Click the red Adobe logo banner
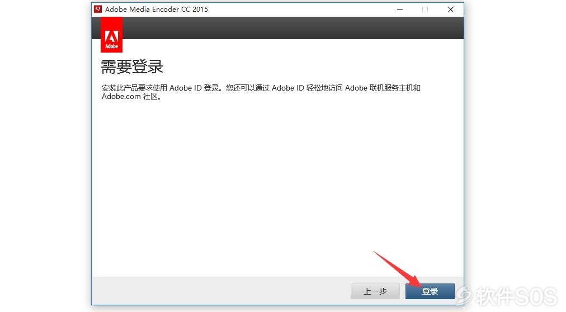Screen dimensions: 566x312 coord(111,35)
